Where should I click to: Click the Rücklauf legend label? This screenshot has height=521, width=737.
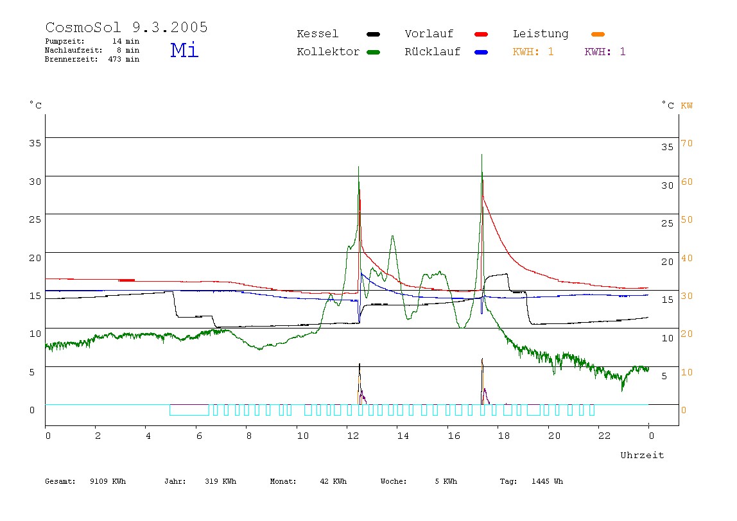433,52
